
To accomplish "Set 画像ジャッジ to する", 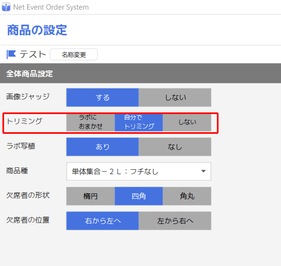I will tap(102, 98).
